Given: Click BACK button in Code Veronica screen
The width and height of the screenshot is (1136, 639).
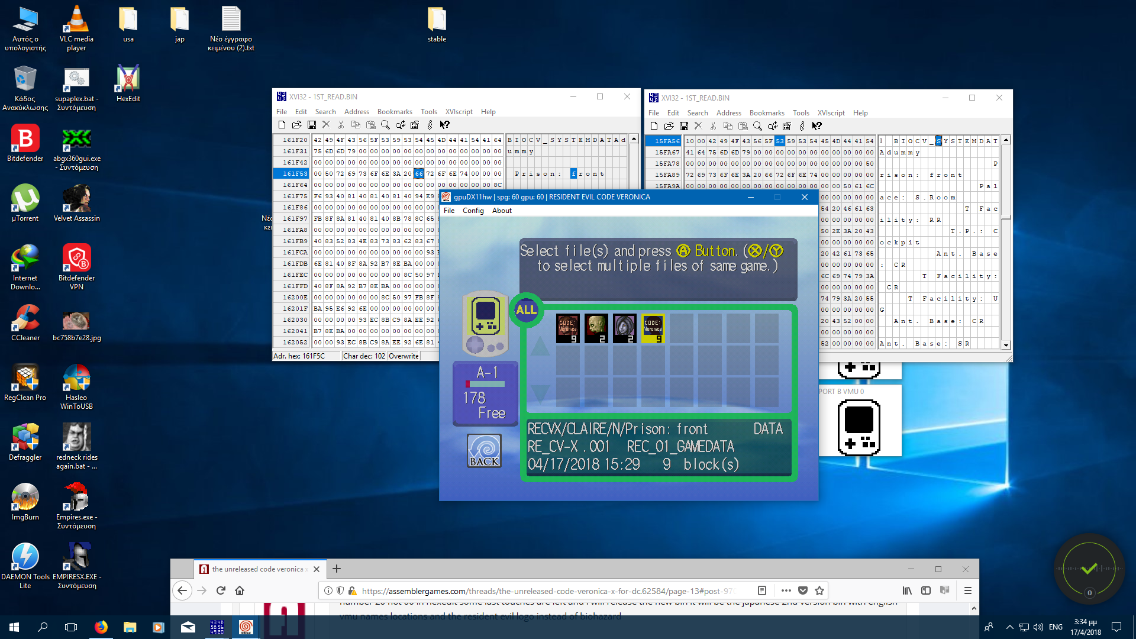Looking at the screenshot, I should (485, 451).
